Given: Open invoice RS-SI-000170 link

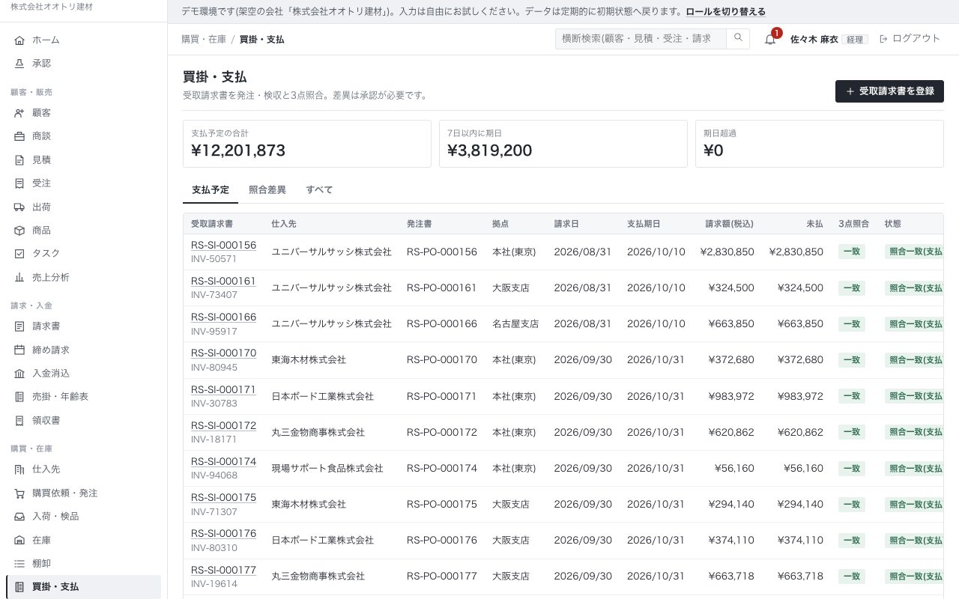Looking at the screenshot, I should coord(223,353).
